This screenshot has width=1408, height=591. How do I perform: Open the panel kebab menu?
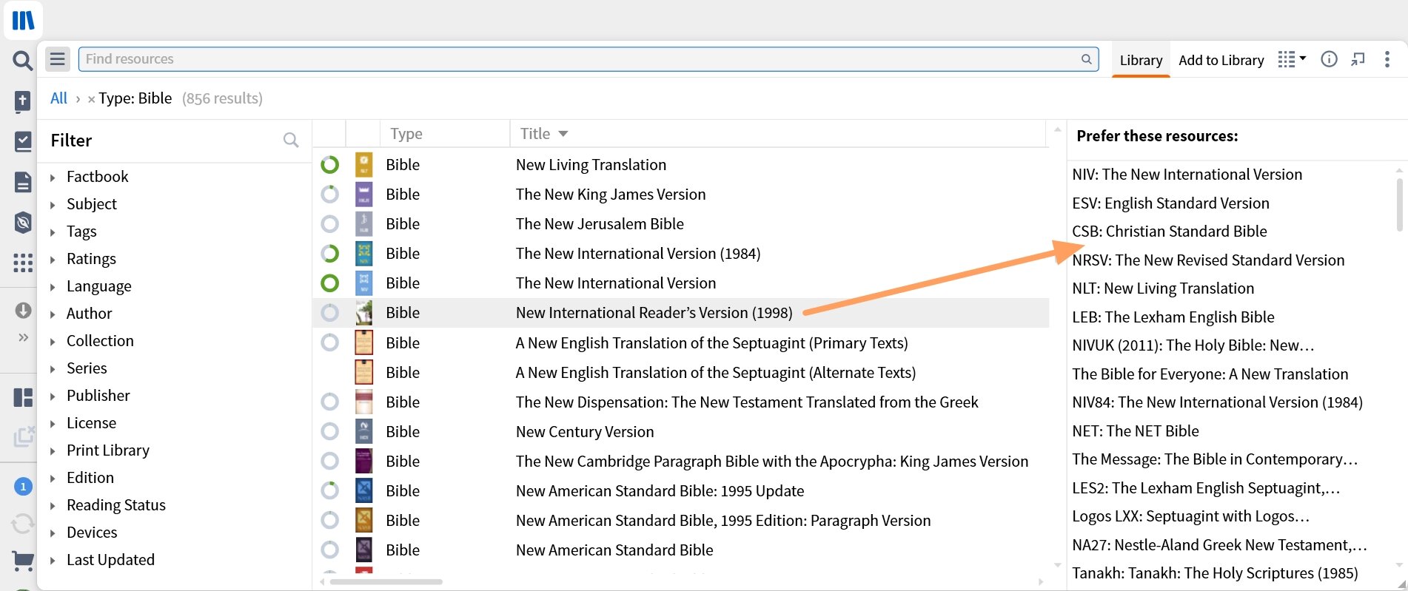[x=1387, y=59]
